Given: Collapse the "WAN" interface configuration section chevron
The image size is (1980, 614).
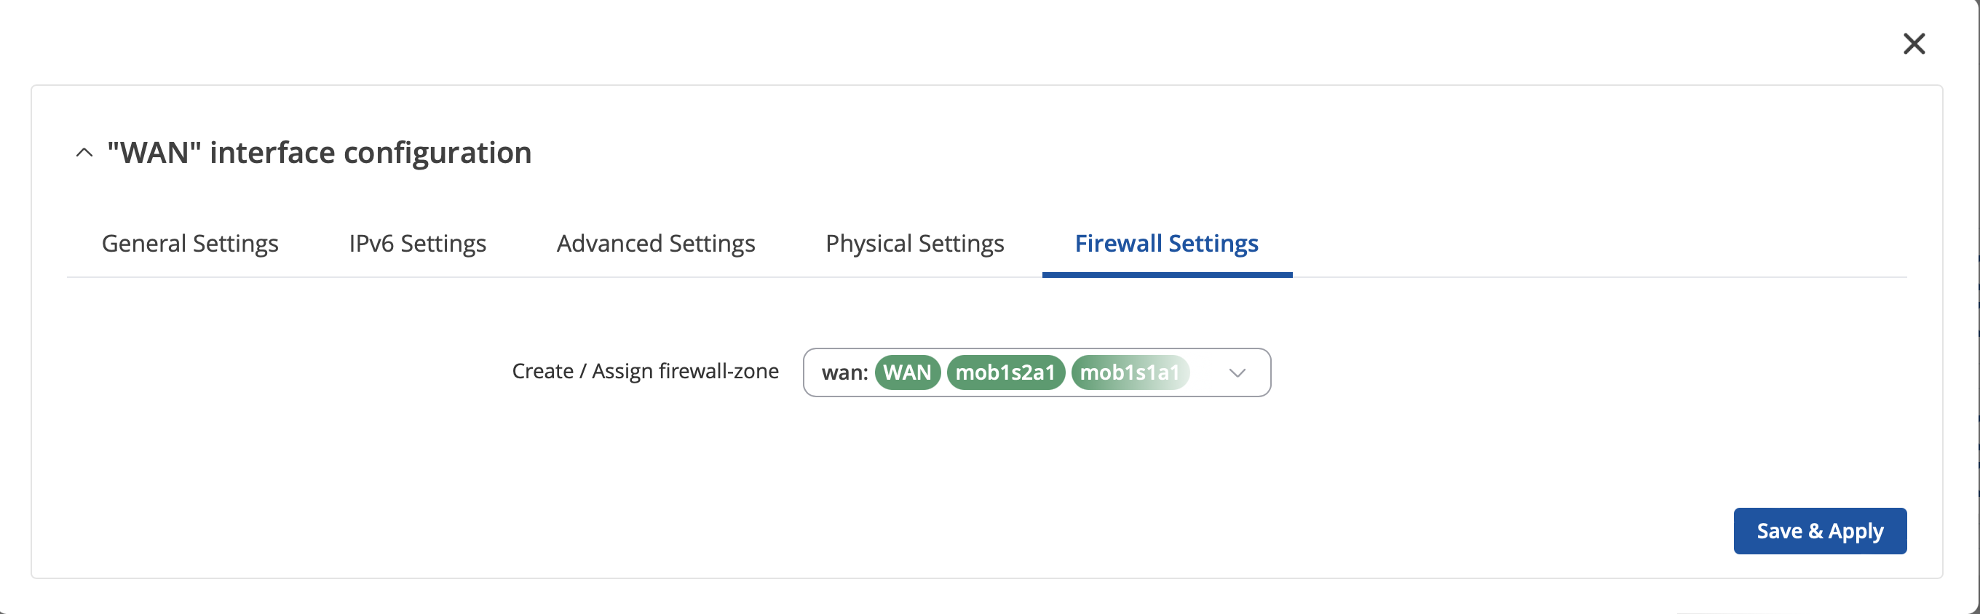Looking at the screenshot, I should [x=84, y=153].
